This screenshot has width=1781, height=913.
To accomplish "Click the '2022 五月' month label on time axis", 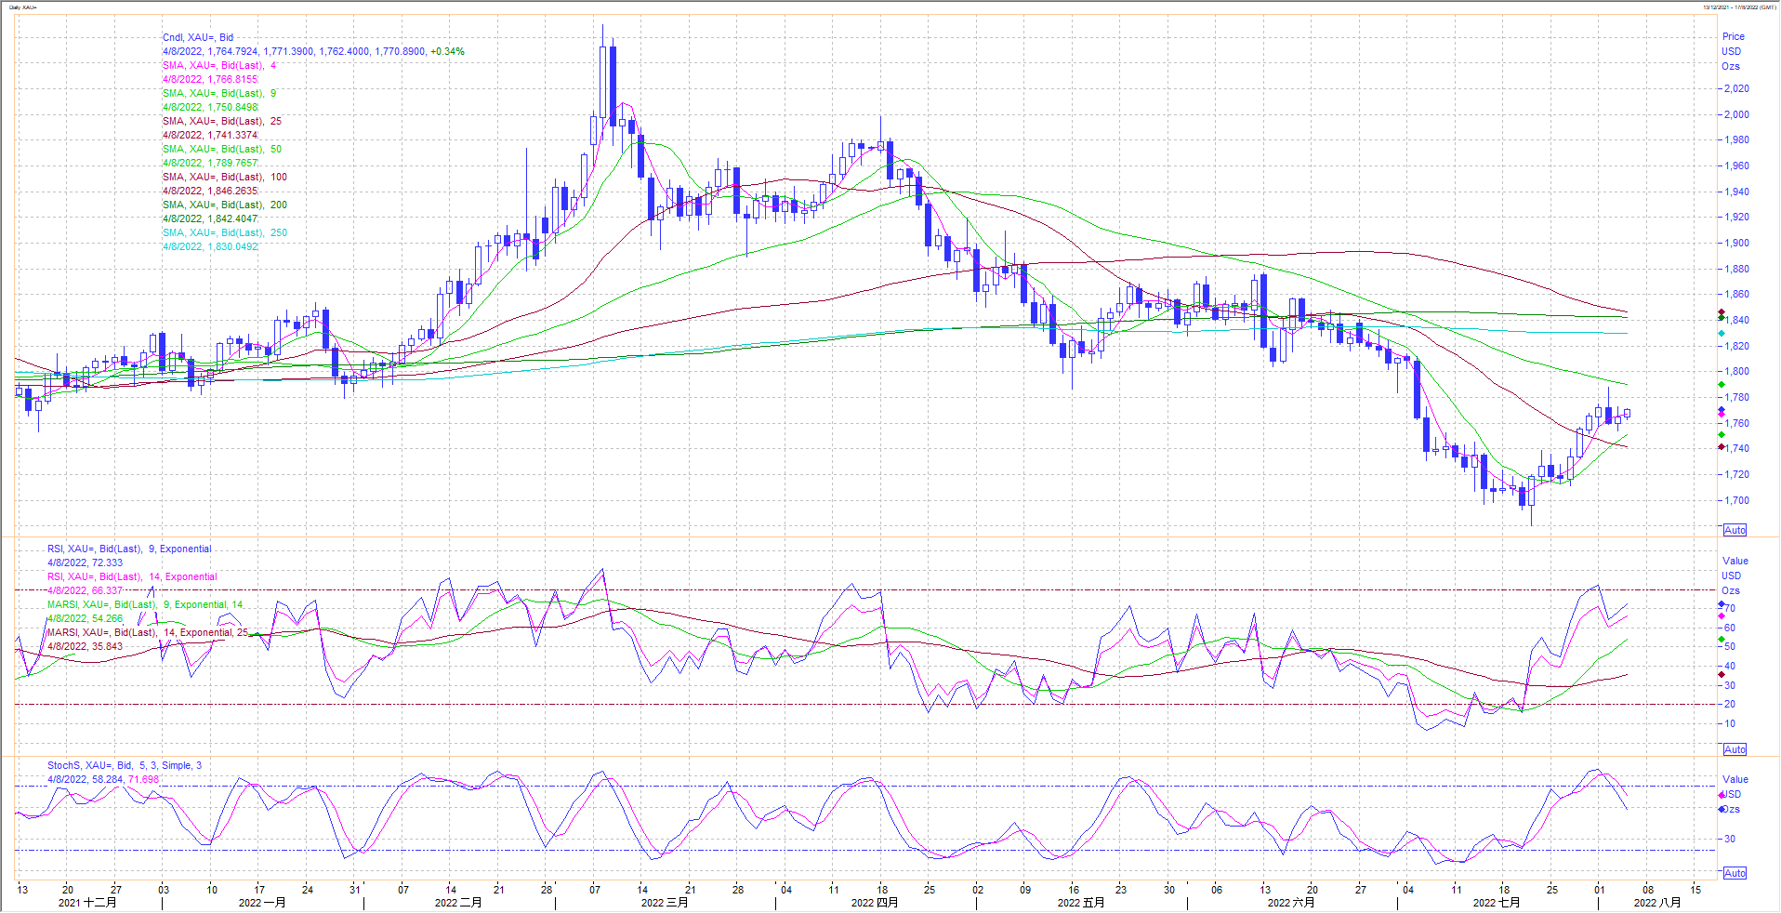I will 1081,903.
